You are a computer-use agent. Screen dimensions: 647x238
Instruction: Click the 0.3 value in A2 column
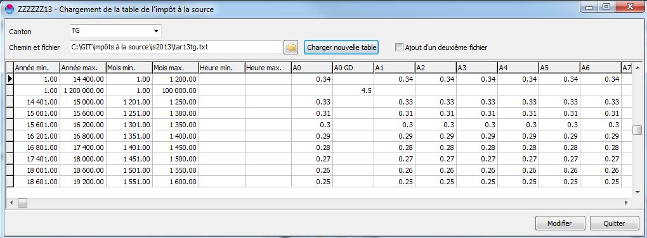pyautogui.click(x=435, y=125)
